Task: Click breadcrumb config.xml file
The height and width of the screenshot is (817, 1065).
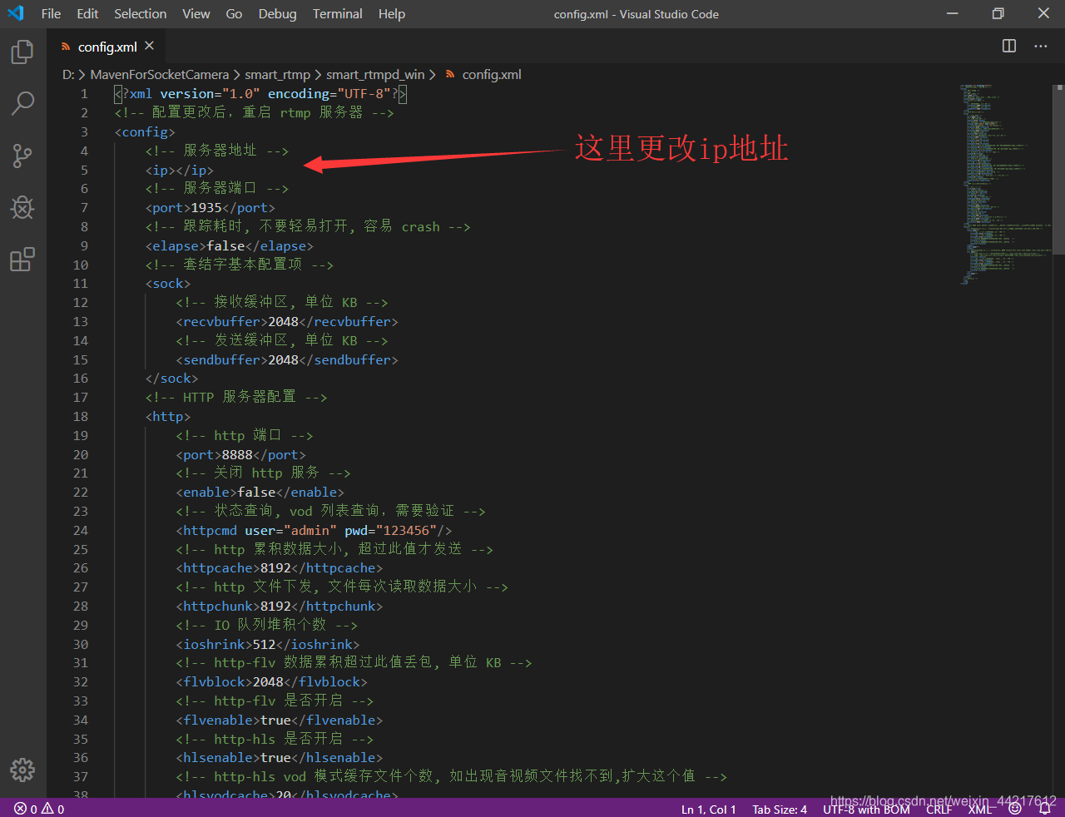Action: click(x=492, y=74)
